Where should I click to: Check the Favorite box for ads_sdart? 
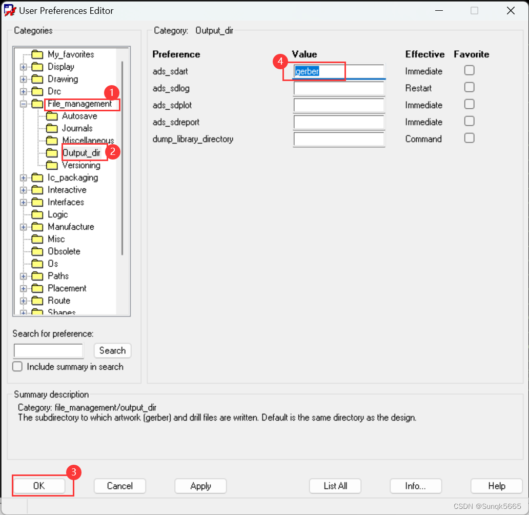pyautogui.click(x=469, y=70)
